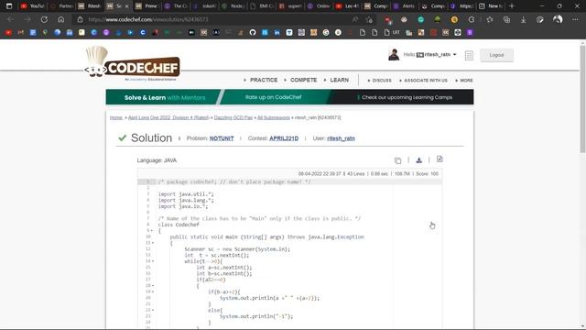Click the user avatar picture
The width and height of the screenshot is (586, 330).
394,55
